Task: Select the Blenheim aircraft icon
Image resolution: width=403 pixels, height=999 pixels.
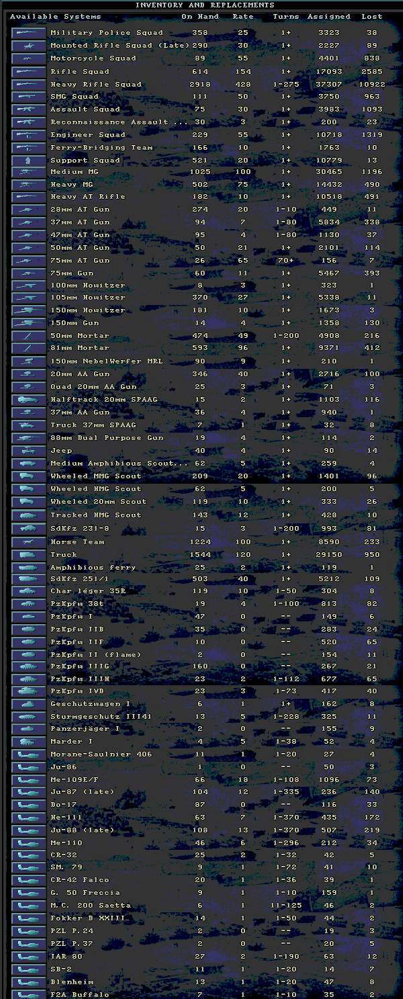Action: click(29, 982)
